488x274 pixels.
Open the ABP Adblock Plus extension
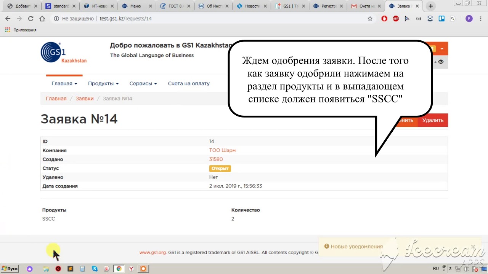click(396, 18)
